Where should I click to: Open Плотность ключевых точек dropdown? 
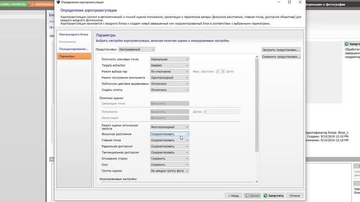(170, 59)
